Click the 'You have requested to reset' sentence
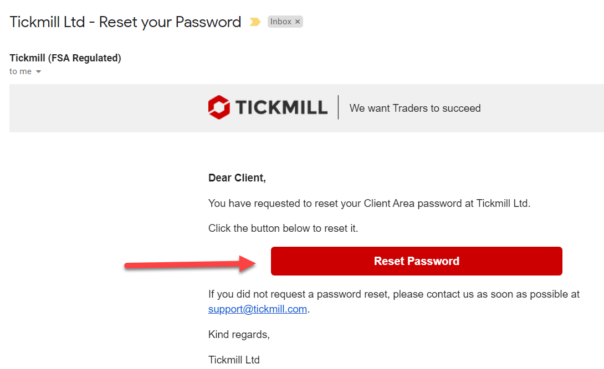This screenshot has height=369, width=604. tap(370, 204)
